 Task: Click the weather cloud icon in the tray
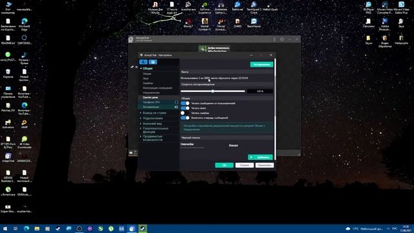click(x=348, y=228)
